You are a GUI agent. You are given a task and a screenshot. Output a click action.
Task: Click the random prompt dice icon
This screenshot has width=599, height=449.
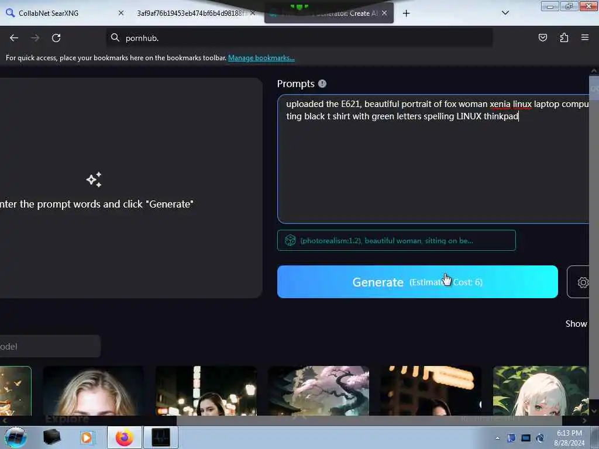[290, 240]
